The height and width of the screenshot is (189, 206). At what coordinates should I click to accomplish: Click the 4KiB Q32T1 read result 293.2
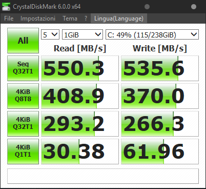pos(80,124)
